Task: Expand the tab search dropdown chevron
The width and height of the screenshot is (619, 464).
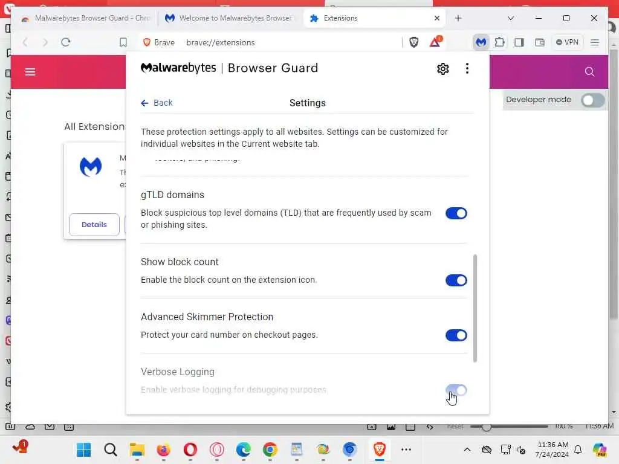Action: click(x=510, y=18)
